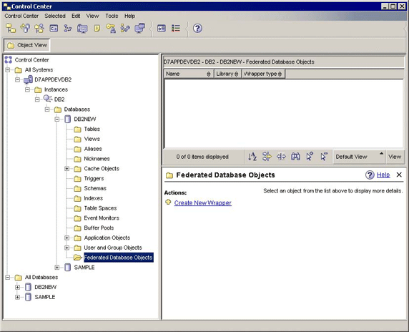Click the Select All cursor icon

310,157
